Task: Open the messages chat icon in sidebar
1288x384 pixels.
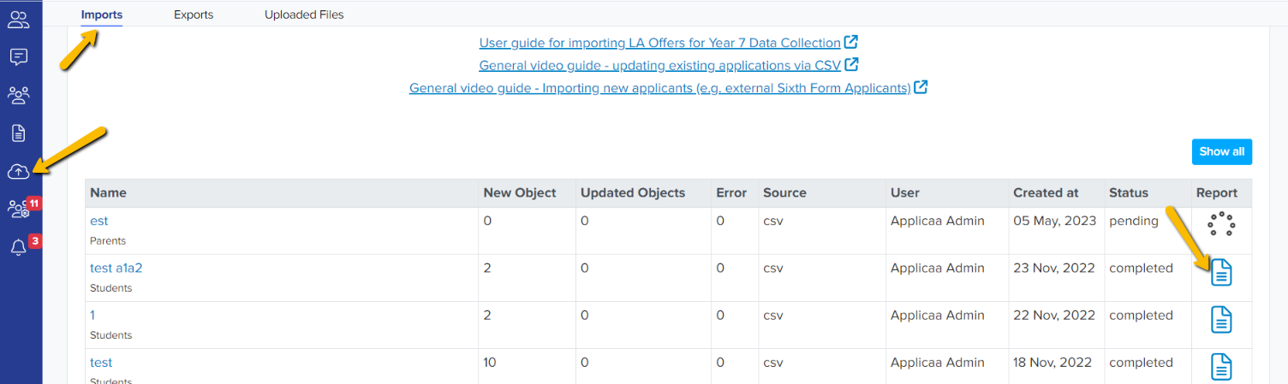Action: pos(18,57)
